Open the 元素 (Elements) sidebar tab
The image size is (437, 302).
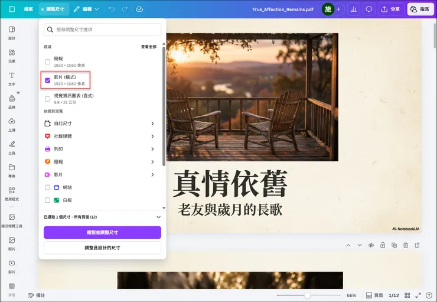coord(12,56)
